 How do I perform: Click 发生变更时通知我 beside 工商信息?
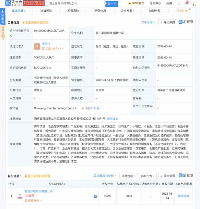click(35, 23)
